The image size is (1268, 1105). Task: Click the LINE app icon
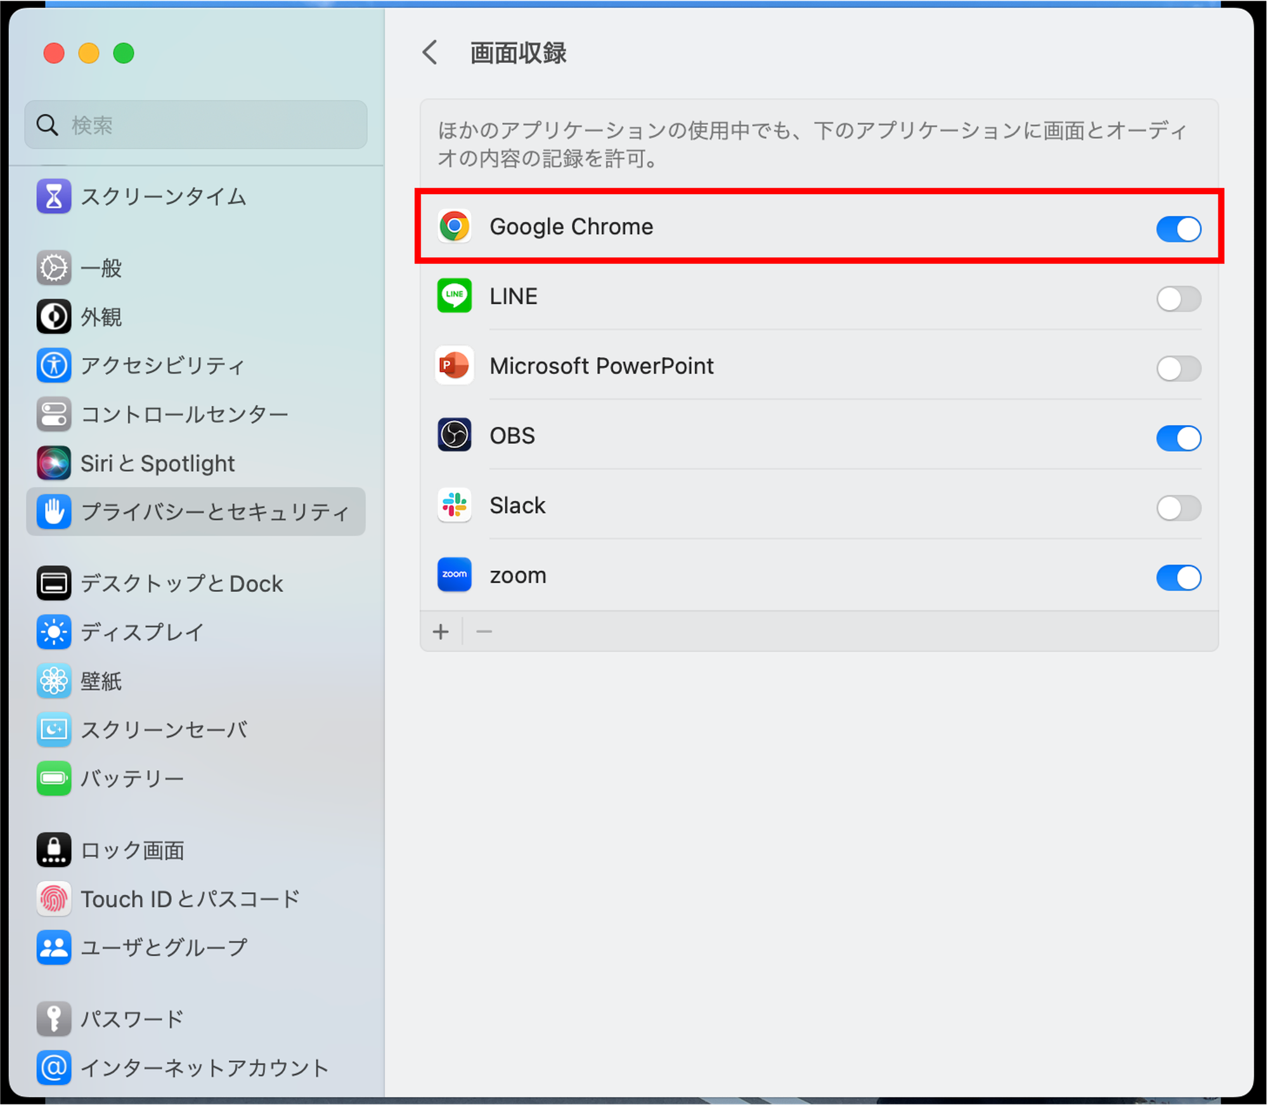click(x=455, y=296)
